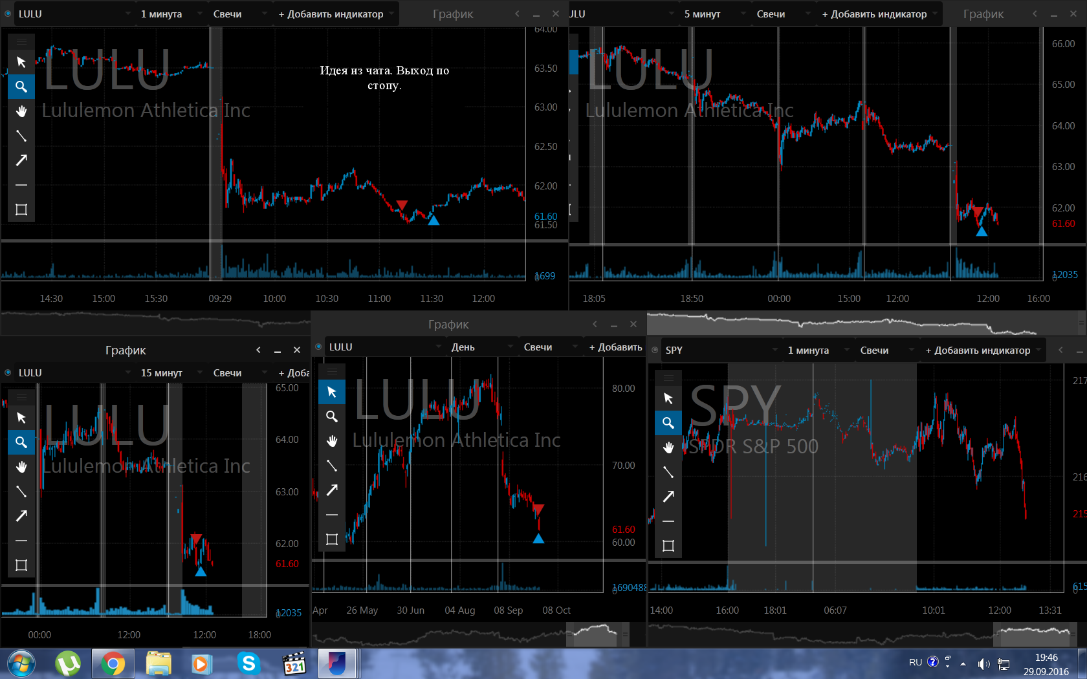
Task: Open the 'Свечи' chart type dropdown in the 5-minute chart
Action: pyautogui.click(x=783, y=14)
